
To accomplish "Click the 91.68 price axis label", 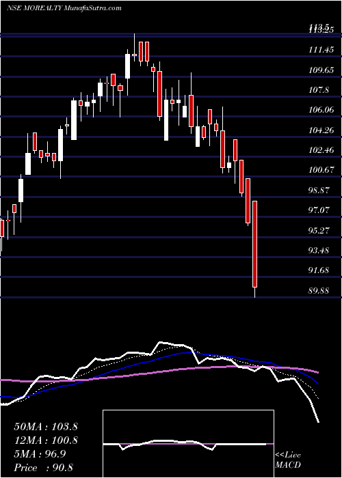I will (319, 270).
